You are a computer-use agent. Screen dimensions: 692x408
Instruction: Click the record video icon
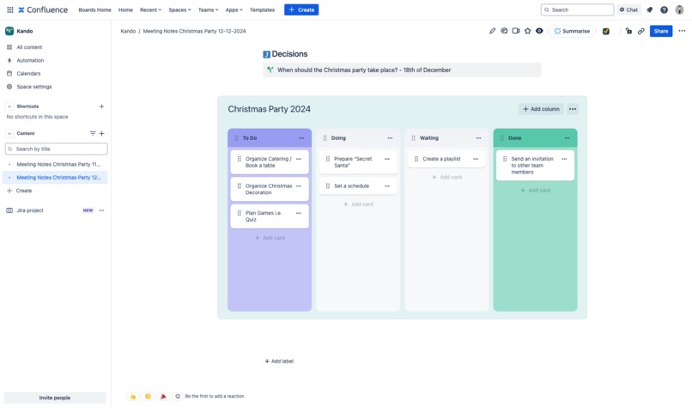tap(515, 31)
